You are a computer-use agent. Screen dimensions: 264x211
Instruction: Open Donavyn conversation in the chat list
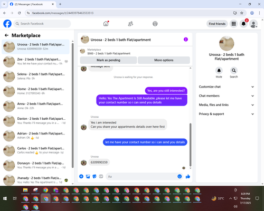tap(35, 166)
